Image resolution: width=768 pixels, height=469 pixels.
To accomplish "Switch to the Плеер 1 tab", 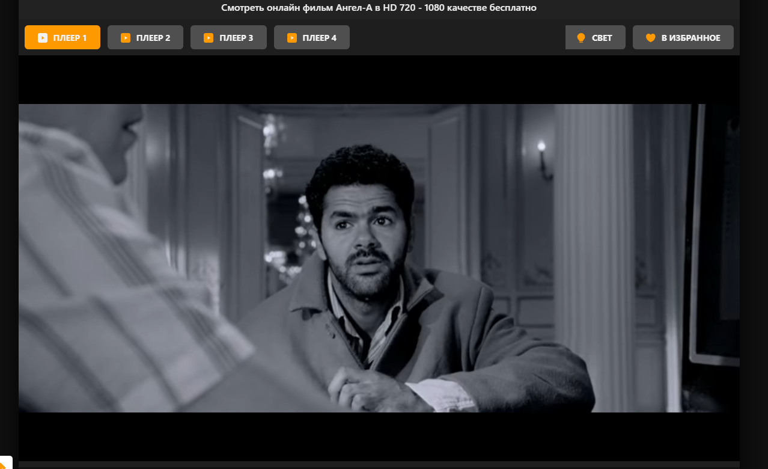I will (62, 37).
